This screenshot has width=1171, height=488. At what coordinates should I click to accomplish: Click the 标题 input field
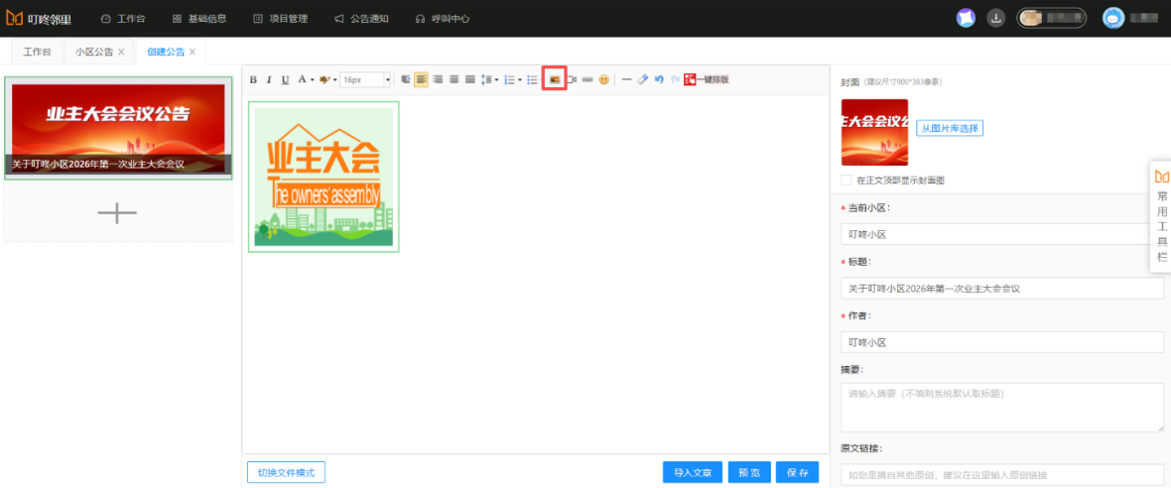tap(1001, 289)
